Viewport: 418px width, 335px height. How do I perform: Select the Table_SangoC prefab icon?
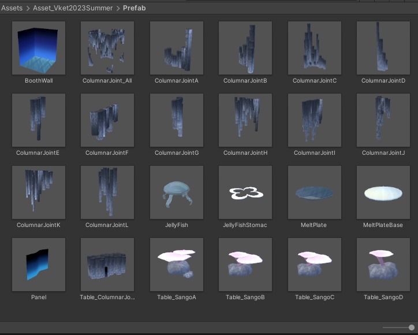point(315,265)
